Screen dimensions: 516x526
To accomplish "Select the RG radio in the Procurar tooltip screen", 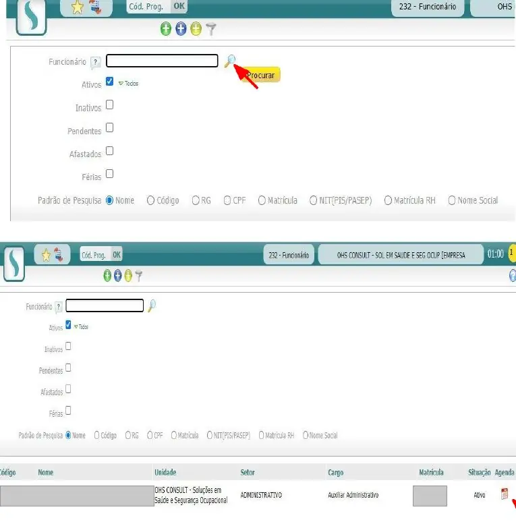I will pyautogui.click(x=196, y=200).
